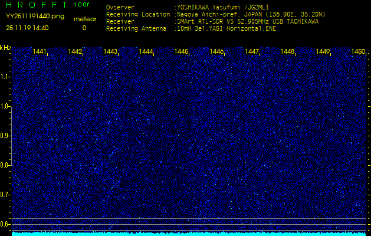Screen dimensions: 371x236
Task: Click the 1443 time axis label
Action: click(x=110, y=51)
